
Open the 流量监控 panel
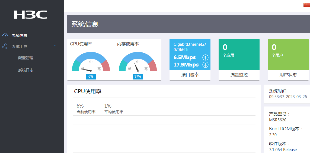[x=239, y=75]
